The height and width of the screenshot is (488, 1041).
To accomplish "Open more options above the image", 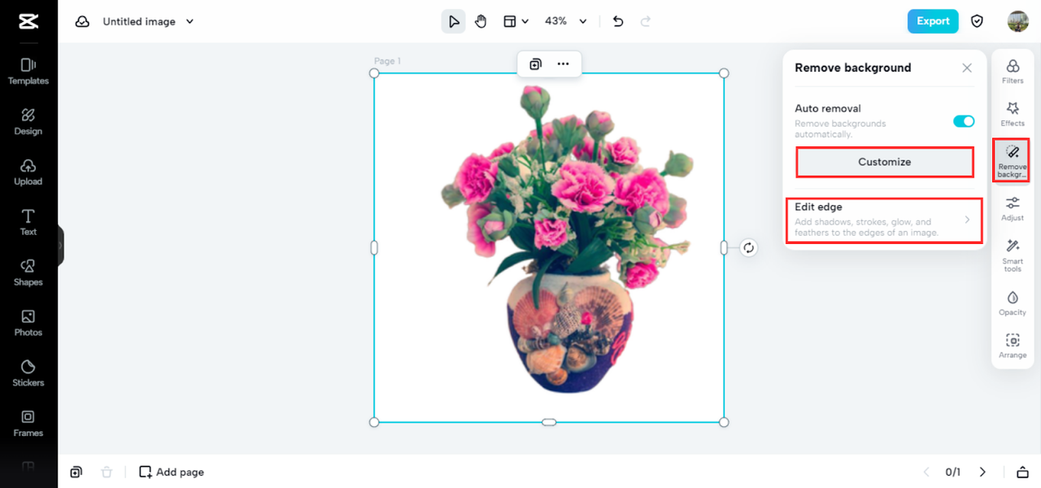I will 563,64.
